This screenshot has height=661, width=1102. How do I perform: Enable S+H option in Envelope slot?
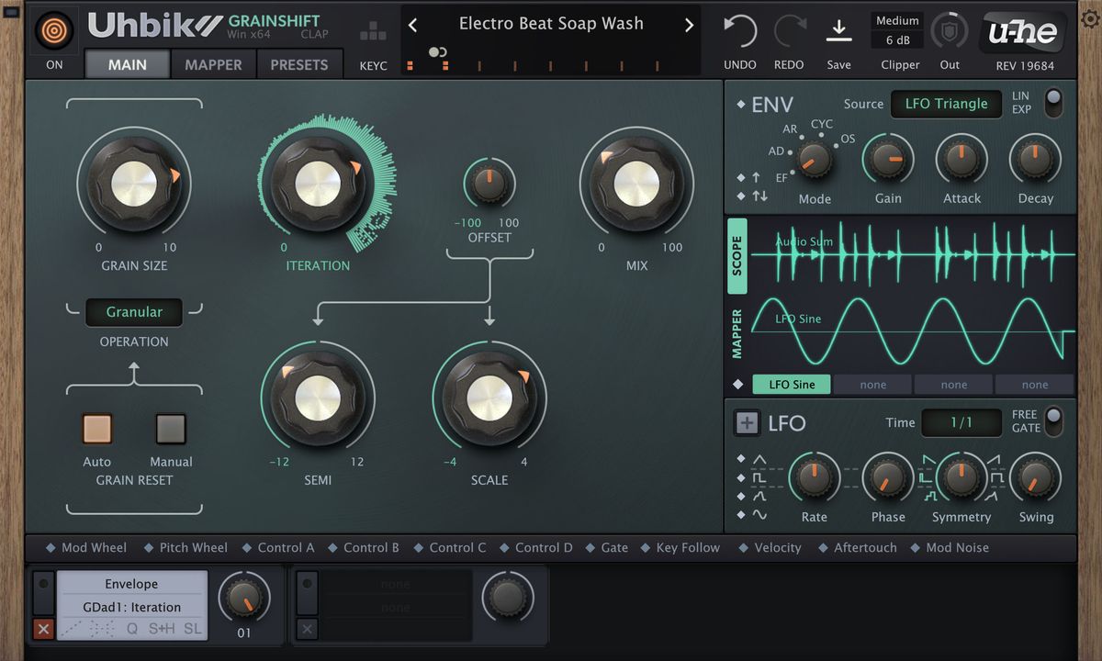click(161, 630)
